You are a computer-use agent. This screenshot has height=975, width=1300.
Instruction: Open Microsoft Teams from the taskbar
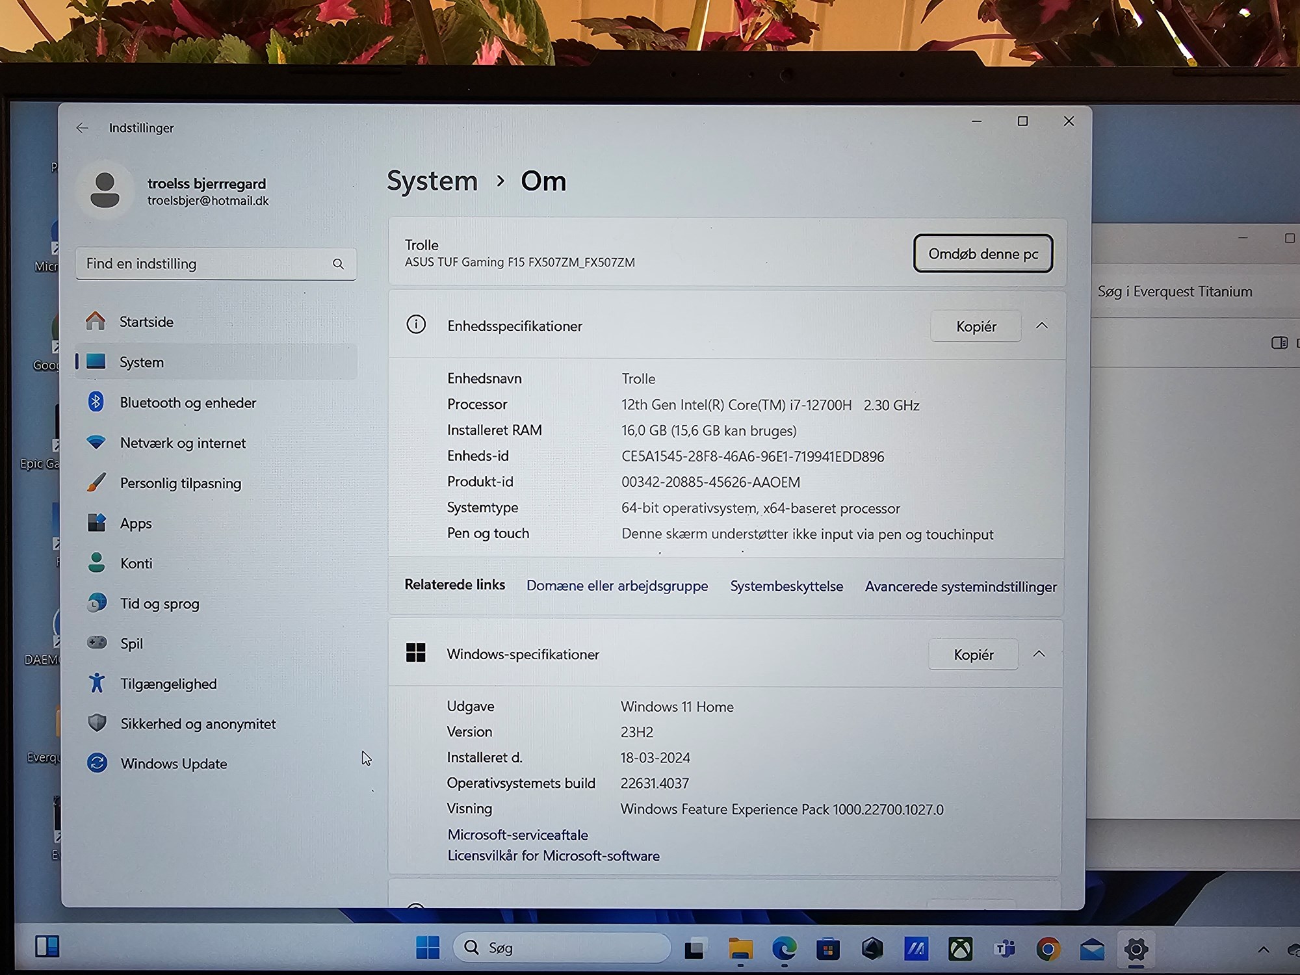[1004, 950]
